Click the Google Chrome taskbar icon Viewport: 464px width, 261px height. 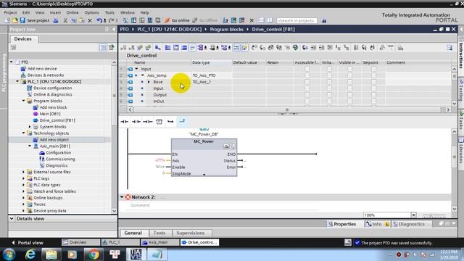(94, 254)
